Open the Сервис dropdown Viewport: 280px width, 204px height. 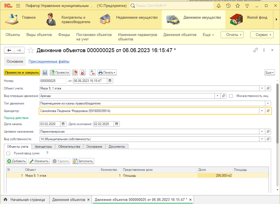pyautogui.click(x=262, y=35)
